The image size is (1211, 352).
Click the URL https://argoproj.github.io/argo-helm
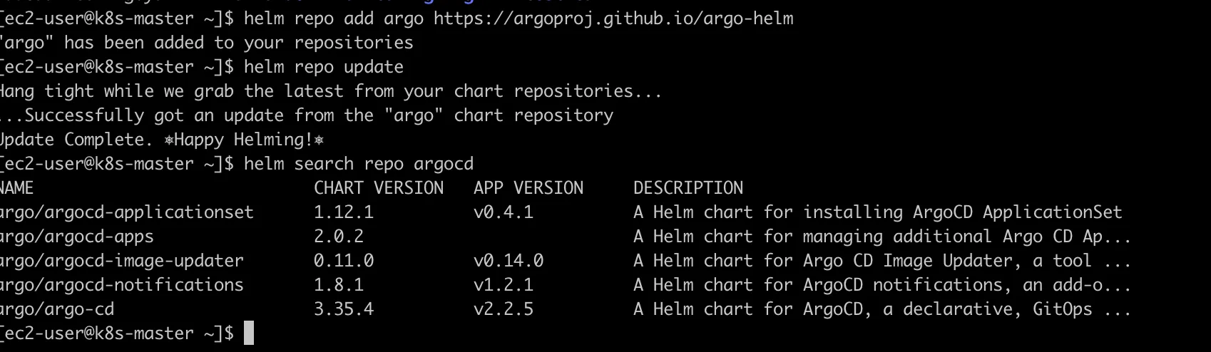[x=613, y=19]
